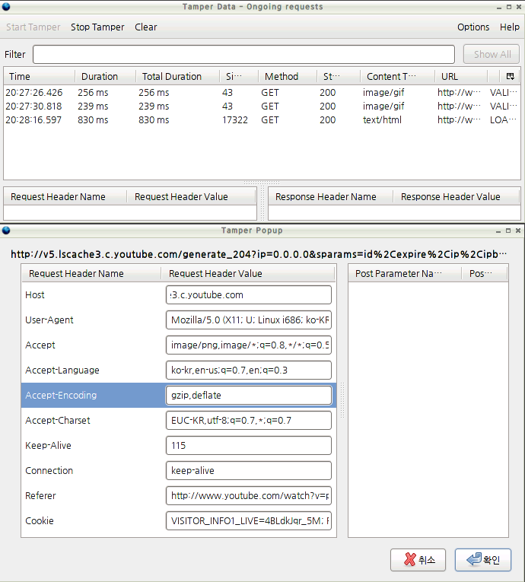Select the request at 20:28:16.597
525x582 pixels.
[x=262, y=120]
